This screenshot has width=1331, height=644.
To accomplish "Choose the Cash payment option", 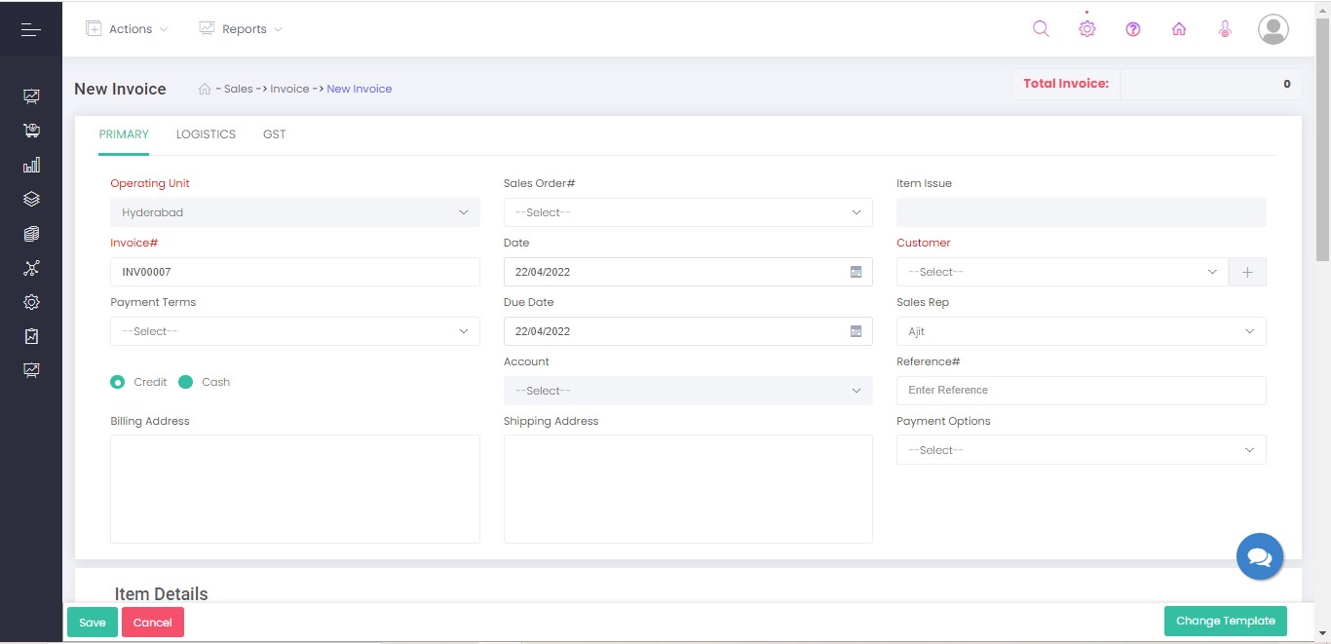I will click(187, 382).
